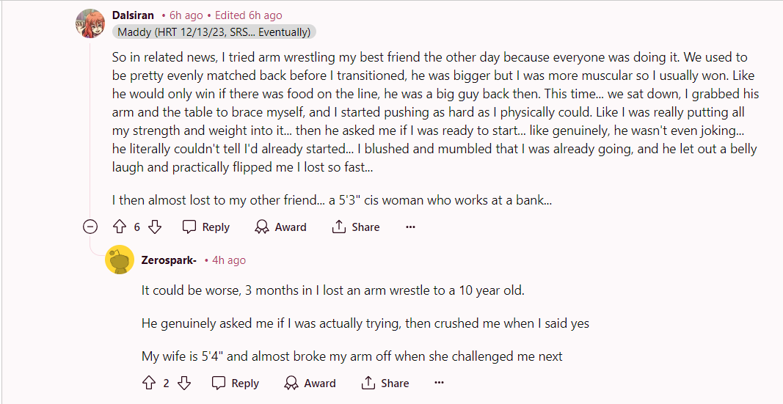
Task: Open more options on Zerospark-'s reply
Action: [440, 383]
